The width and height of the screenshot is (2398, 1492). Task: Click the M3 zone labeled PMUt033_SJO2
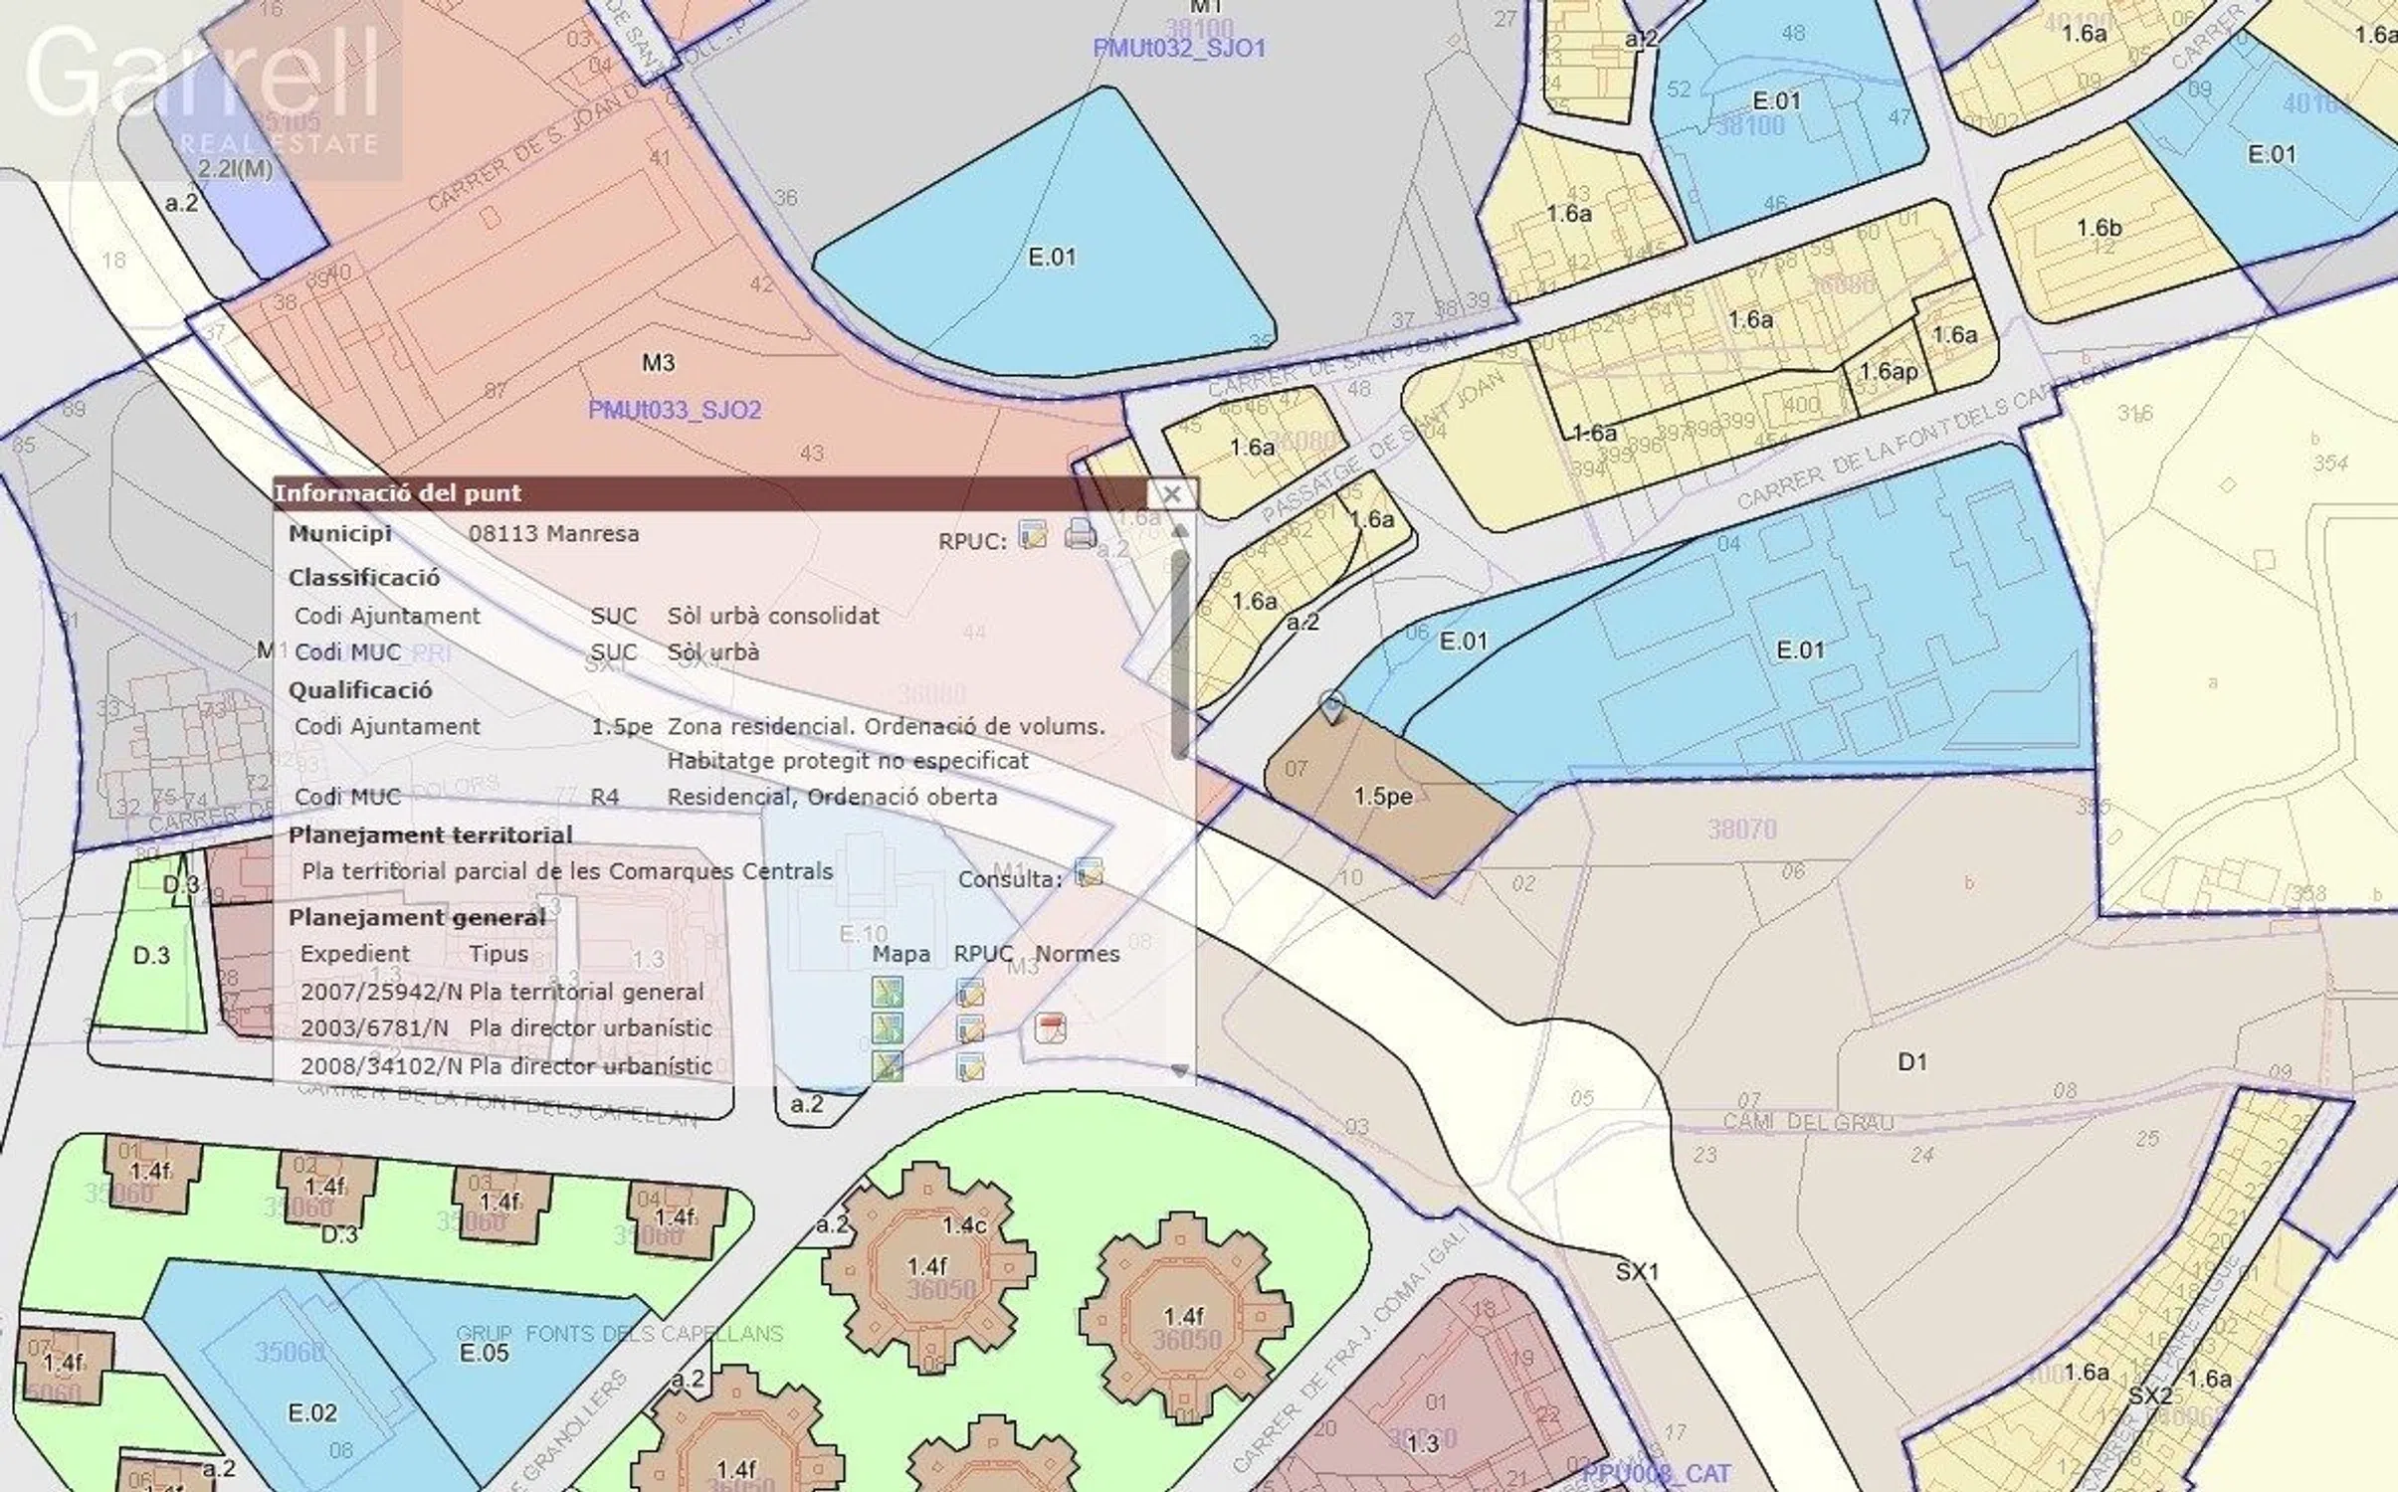(659, 364)
